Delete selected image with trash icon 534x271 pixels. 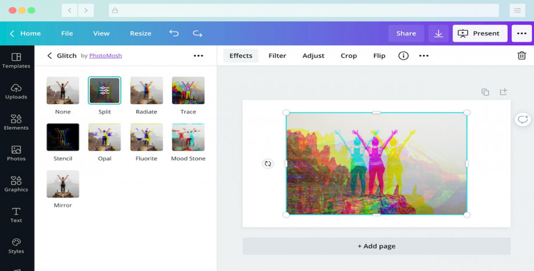point(521,56)
